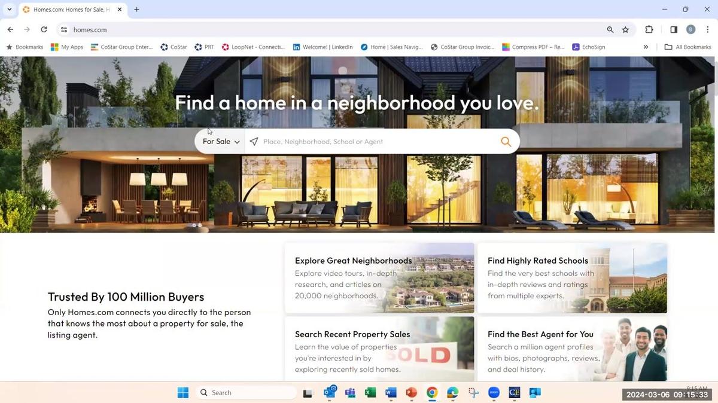This screenshot has width=718, height=403.
Task: Open the browser Extensions puzzle icon
Action: [x=649, y=29]
